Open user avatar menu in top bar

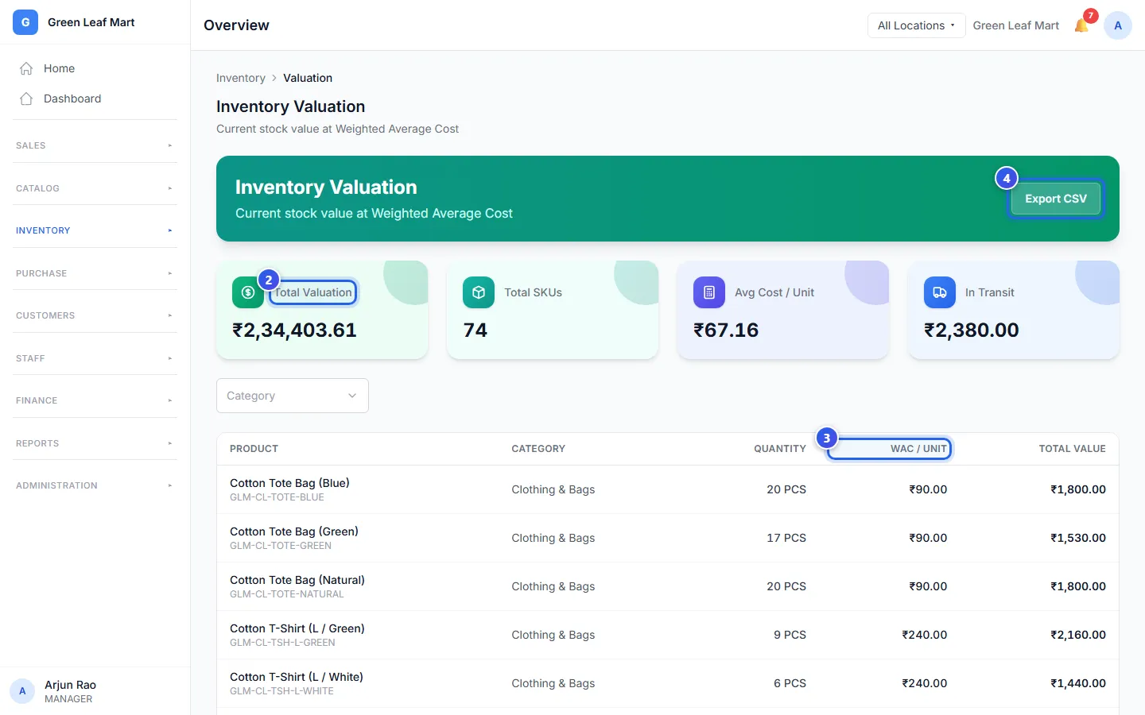pyautogui.click(x=1118, y=25)
